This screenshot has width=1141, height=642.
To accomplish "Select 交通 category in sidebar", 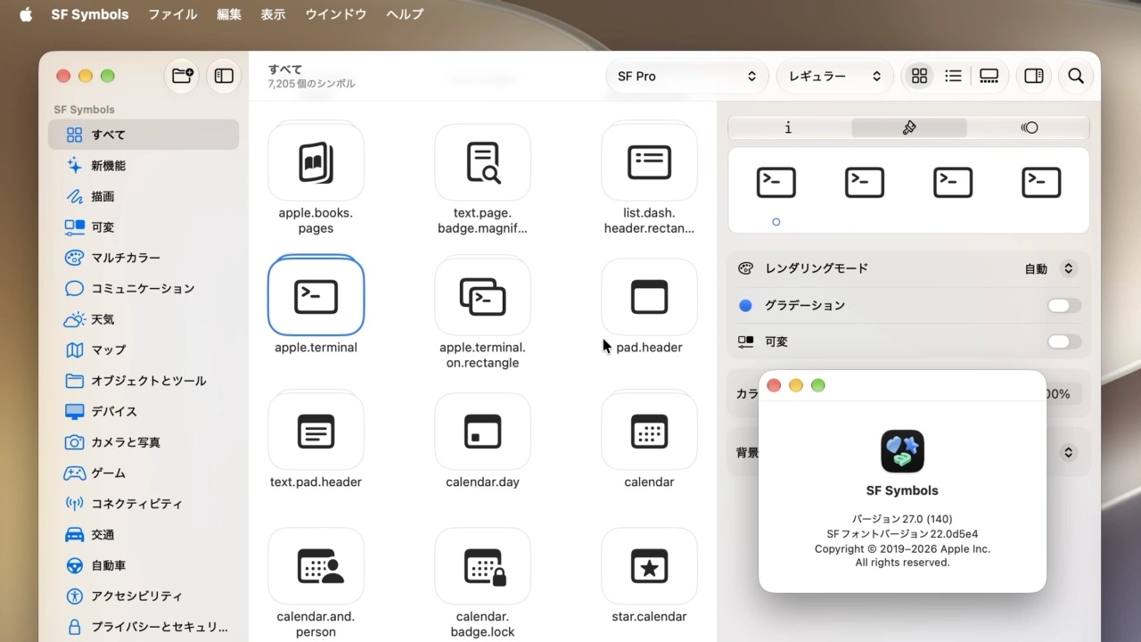I will pos(144,535).
